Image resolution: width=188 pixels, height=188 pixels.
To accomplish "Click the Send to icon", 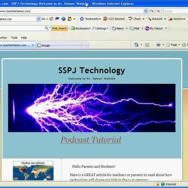I will pyautogui.click(x=171, y=19).
